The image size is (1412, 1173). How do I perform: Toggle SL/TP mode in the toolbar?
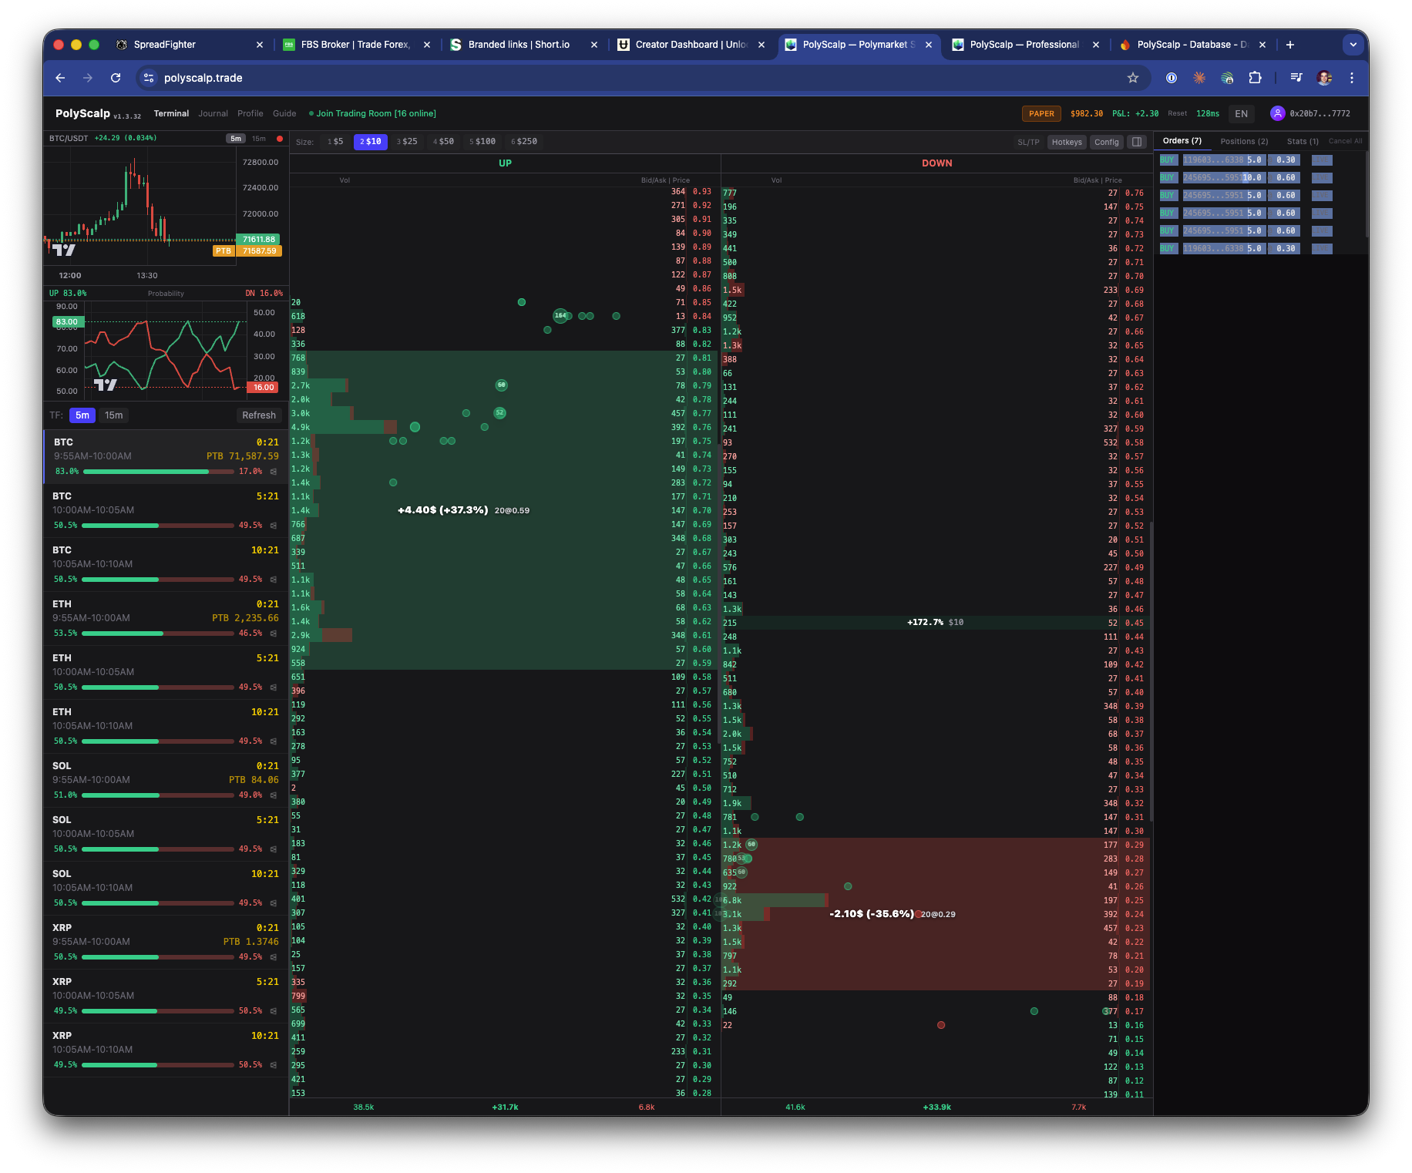(1029, 142)
